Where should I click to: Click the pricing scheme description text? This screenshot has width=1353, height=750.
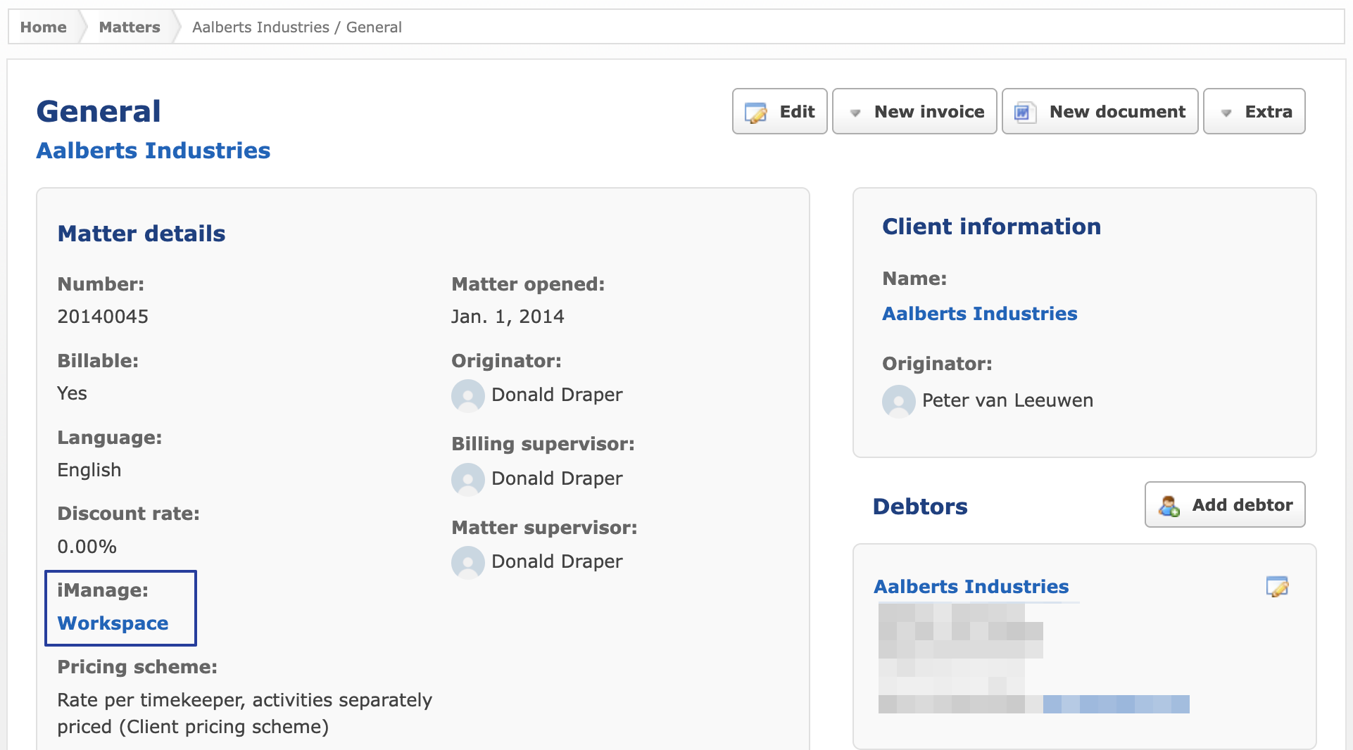click(245, 713)
